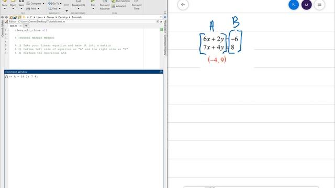335x188 pixels.
Task: Open the New dropdown arrow
Action: click(x=5, y=8)
